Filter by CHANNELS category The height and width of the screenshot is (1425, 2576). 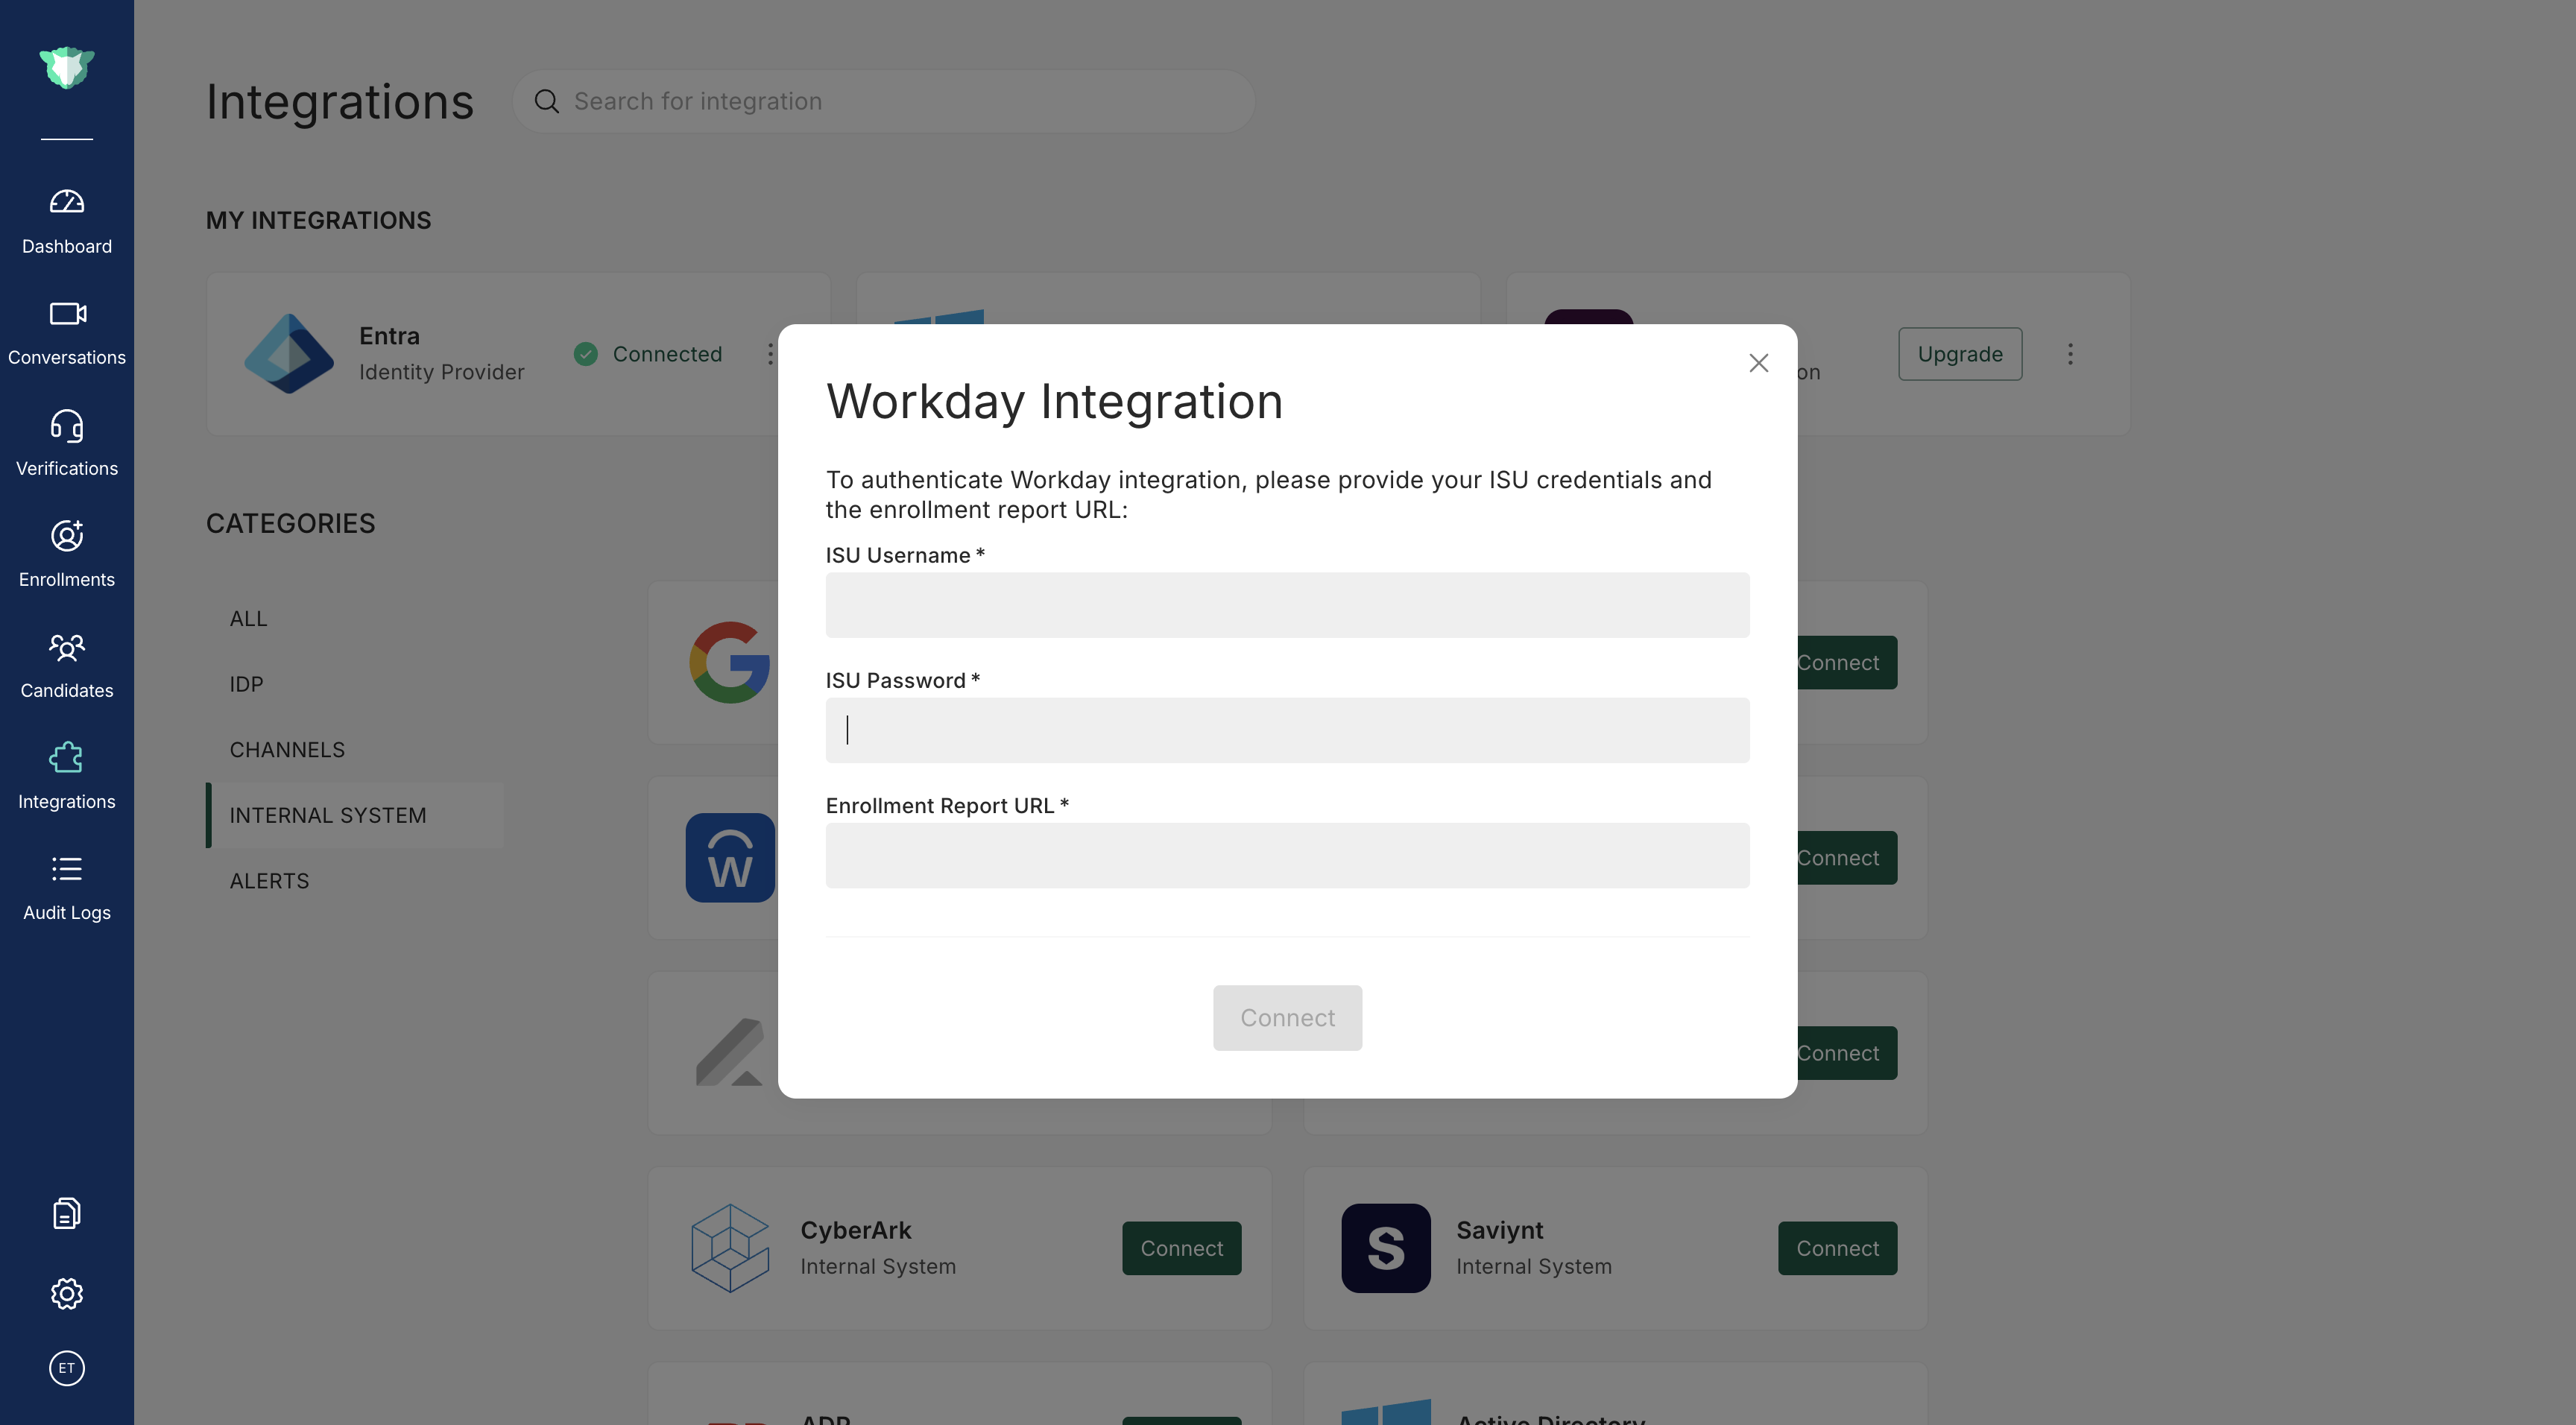coord(287,750)
